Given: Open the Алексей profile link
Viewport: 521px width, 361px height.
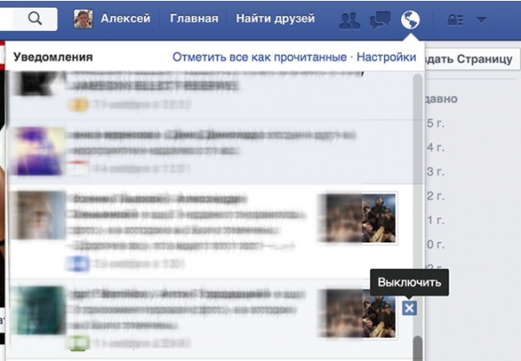Looking at the screenshot, I should pyautogui.click(x=125, y=17).
